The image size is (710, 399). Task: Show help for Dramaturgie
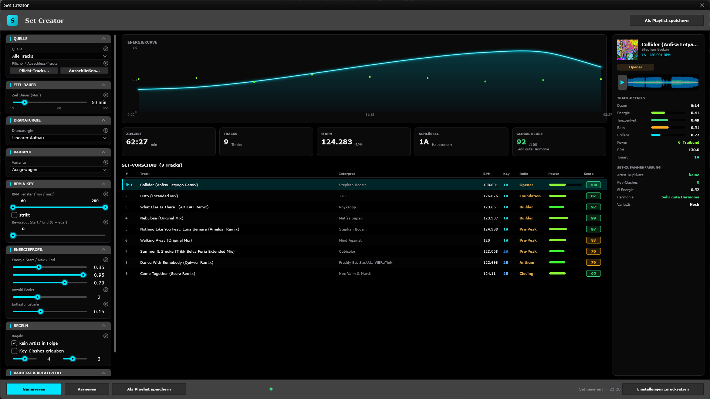[x=106, y=130]
